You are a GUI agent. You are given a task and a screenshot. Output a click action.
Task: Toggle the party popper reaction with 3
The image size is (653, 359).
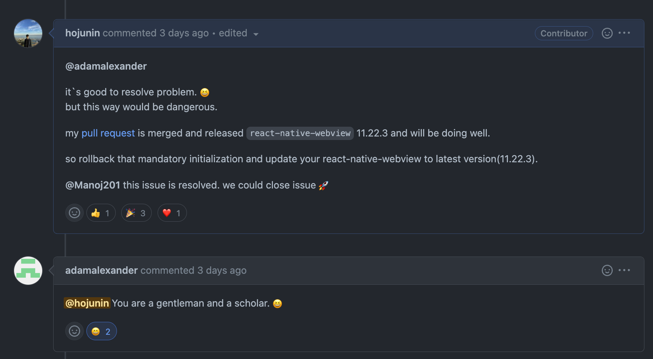pos(136,213)
